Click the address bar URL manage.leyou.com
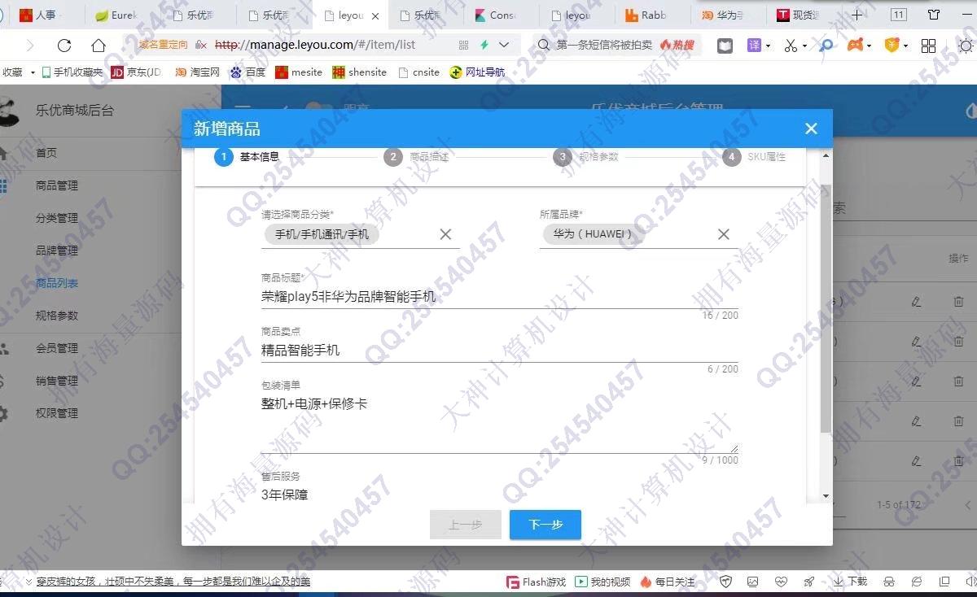 [314, 46]
